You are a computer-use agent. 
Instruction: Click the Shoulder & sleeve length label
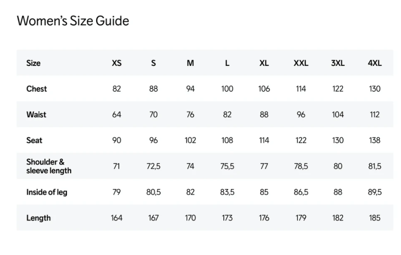49,166
